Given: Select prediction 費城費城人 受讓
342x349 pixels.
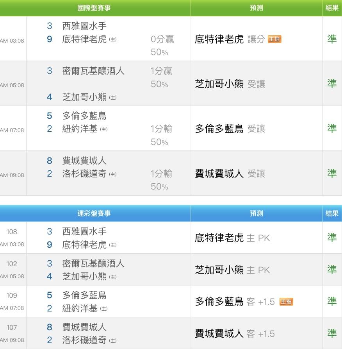Looking at the screenshot, I should pyautogui.click(x=230, y=174).
